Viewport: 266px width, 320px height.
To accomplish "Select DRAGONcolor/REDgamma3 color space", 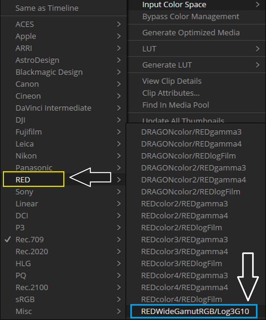I will (x=196, y=132).
